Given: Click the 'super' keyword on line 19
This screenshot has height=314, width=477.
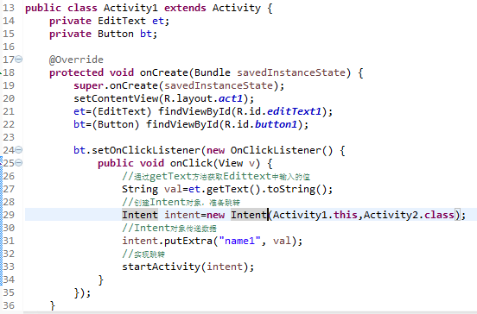Looking at the screenshot, I should coord(88,86).
